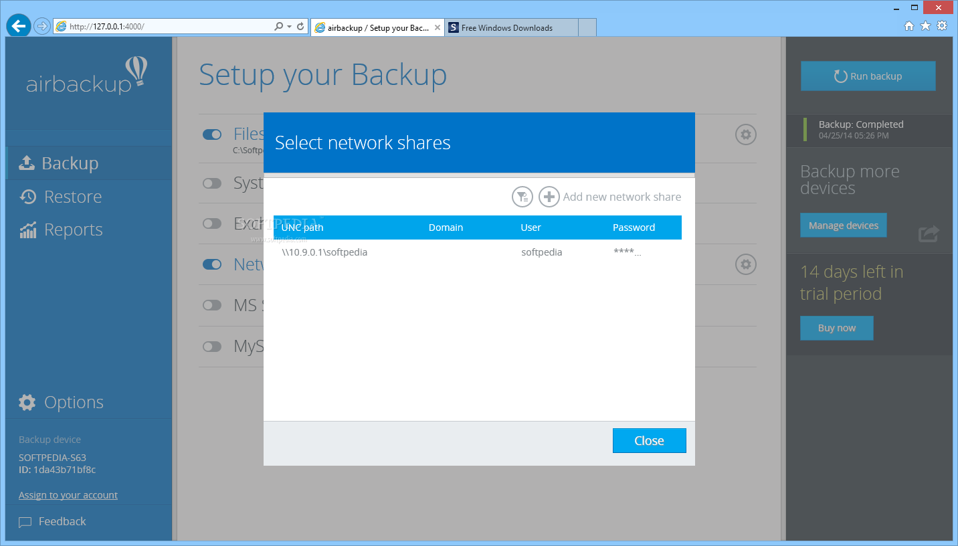Close the airbackup browser tab
Viewport: 958px width, 546px height.
click(x=438, y=27)
